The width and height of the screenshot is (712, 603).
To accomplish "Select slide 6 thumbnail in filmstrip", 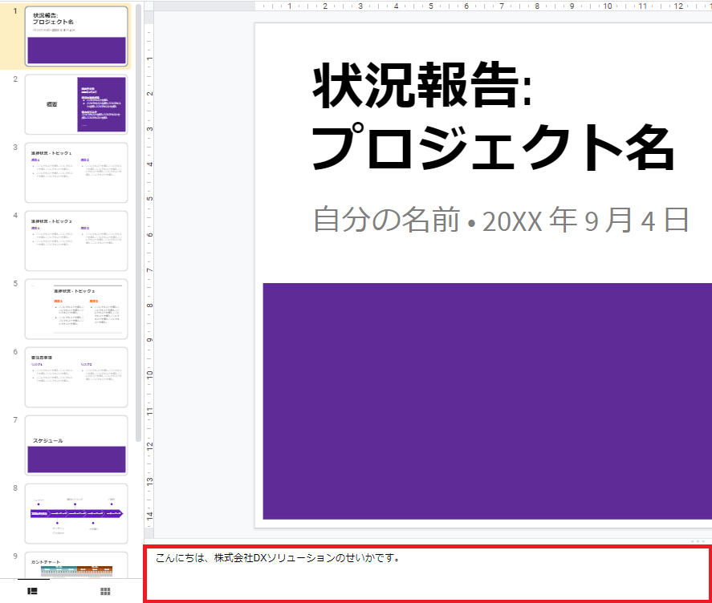I will 76,377.
